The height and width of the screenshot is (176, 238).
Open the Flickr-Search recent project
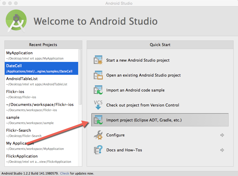tap(41, 133)
